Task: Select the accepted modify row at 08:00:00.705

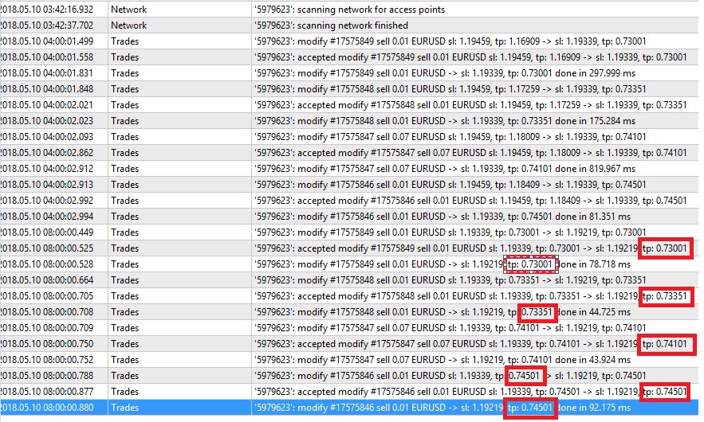Action: [x=349, y=296]
